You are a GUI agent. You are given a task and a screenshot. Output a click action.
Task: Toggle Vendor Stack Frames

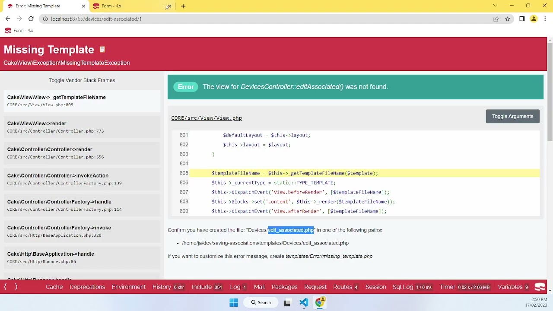pos(82,80)
